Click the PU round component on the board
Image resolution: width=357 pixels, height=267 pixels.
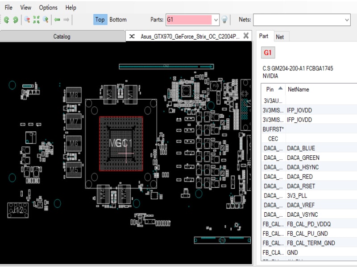215,86
